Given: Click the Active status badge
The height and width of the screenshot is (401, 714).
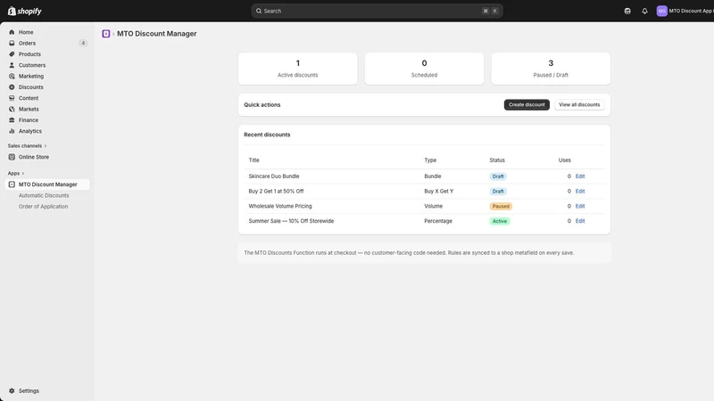Looking at the screenshot, I should tap(500, 221).
